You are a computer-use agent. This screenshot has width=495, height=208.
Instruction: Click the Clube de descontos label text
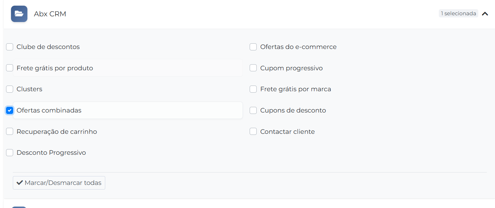tap(48, 47)
